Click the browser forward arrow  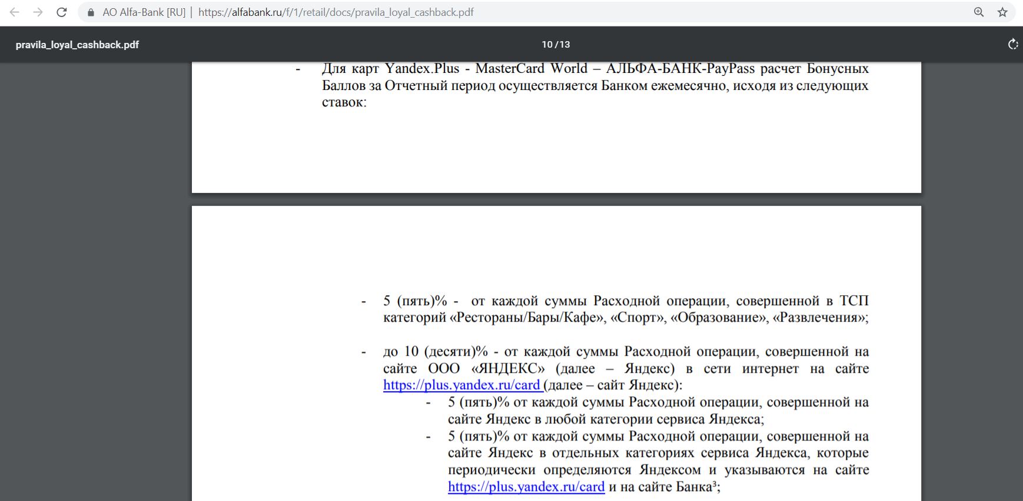(38, 12)
